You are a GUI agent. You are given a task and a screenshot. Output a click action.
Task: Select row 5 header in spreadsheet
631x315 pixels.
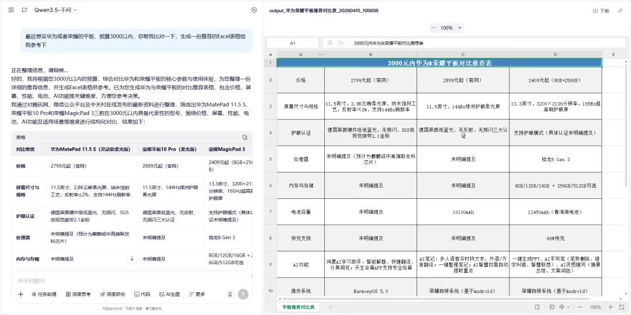pyautogui.click(x=271, y=159)
